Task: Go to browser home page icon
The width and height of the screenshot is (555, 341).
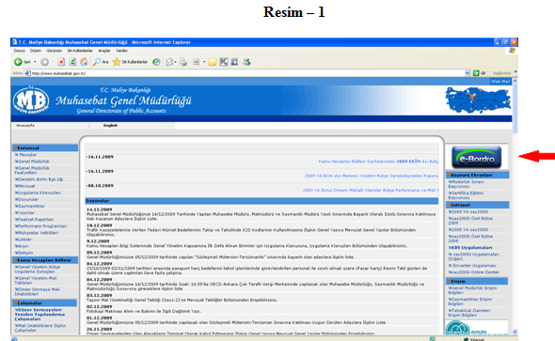Action: tap(84, 62)
